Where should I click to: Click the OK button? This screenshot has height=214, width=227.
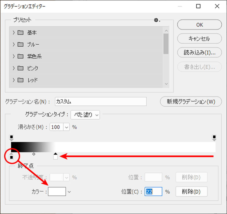tap(200, 25)
